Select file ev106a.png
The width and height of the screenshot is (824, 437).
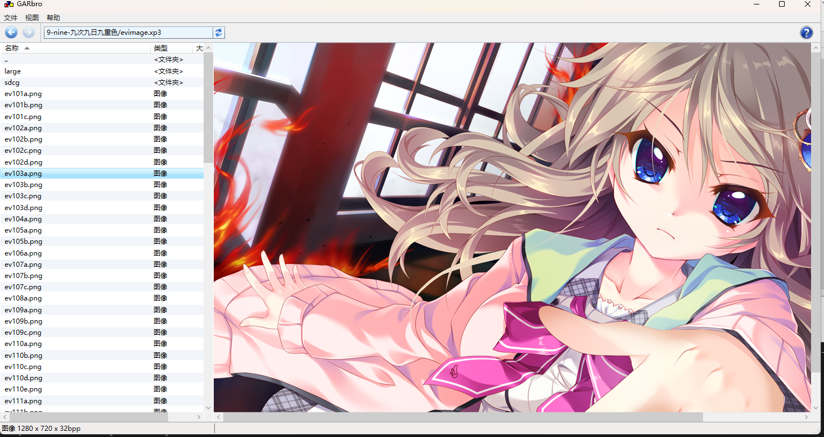[x=102, y=253]
